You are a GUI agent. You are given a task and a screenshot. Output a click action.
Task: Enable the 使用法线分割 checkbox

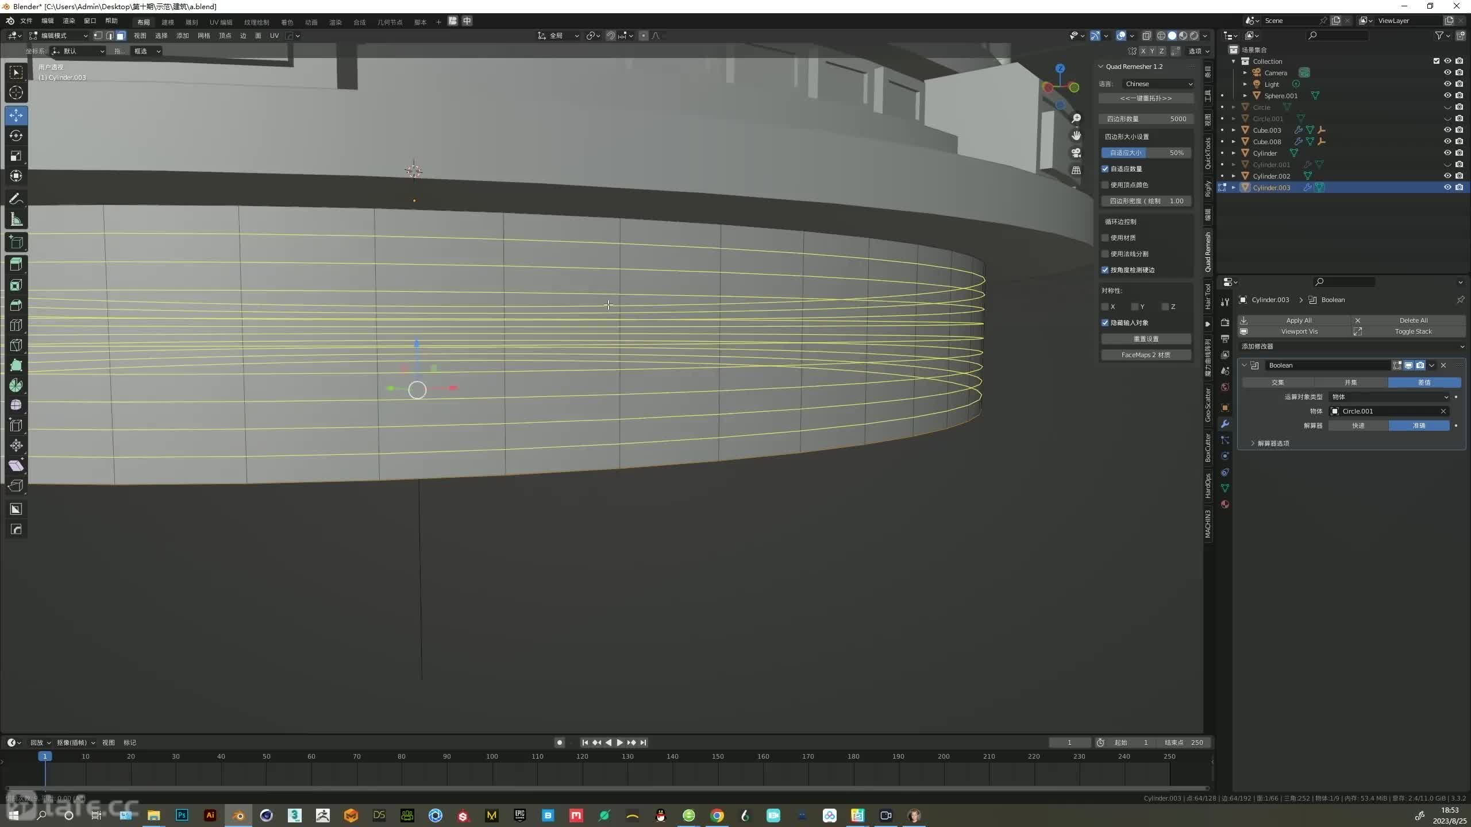[x=1105, y=254]
